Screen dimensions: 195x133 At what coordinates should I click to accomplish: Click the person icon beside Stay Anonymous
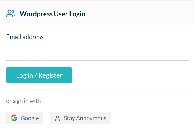click(x=58, y=118)
